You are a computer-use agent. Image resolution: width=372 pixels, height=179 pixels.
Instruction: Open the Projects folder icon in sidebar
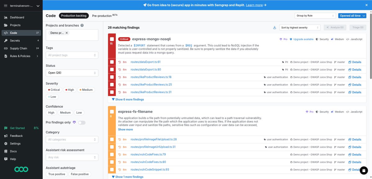tap(6, 25)
